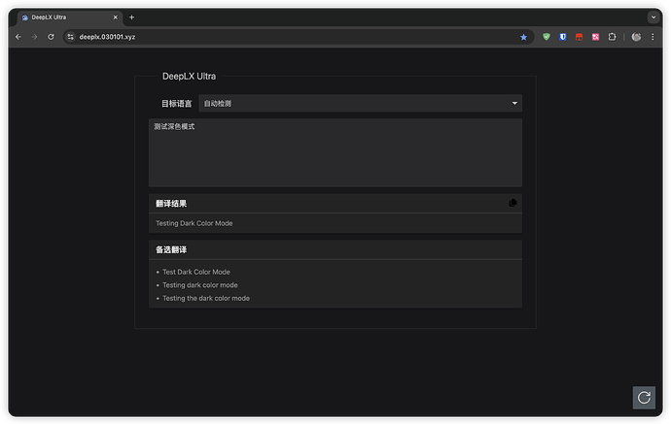This screenshot has height=424, width=671.
Task: Open the Extensions puzzle menu
Action: tap(612, 37)
